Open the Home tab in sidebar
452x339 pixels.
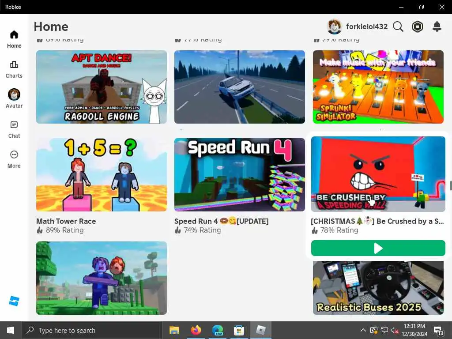click(14, 39)
